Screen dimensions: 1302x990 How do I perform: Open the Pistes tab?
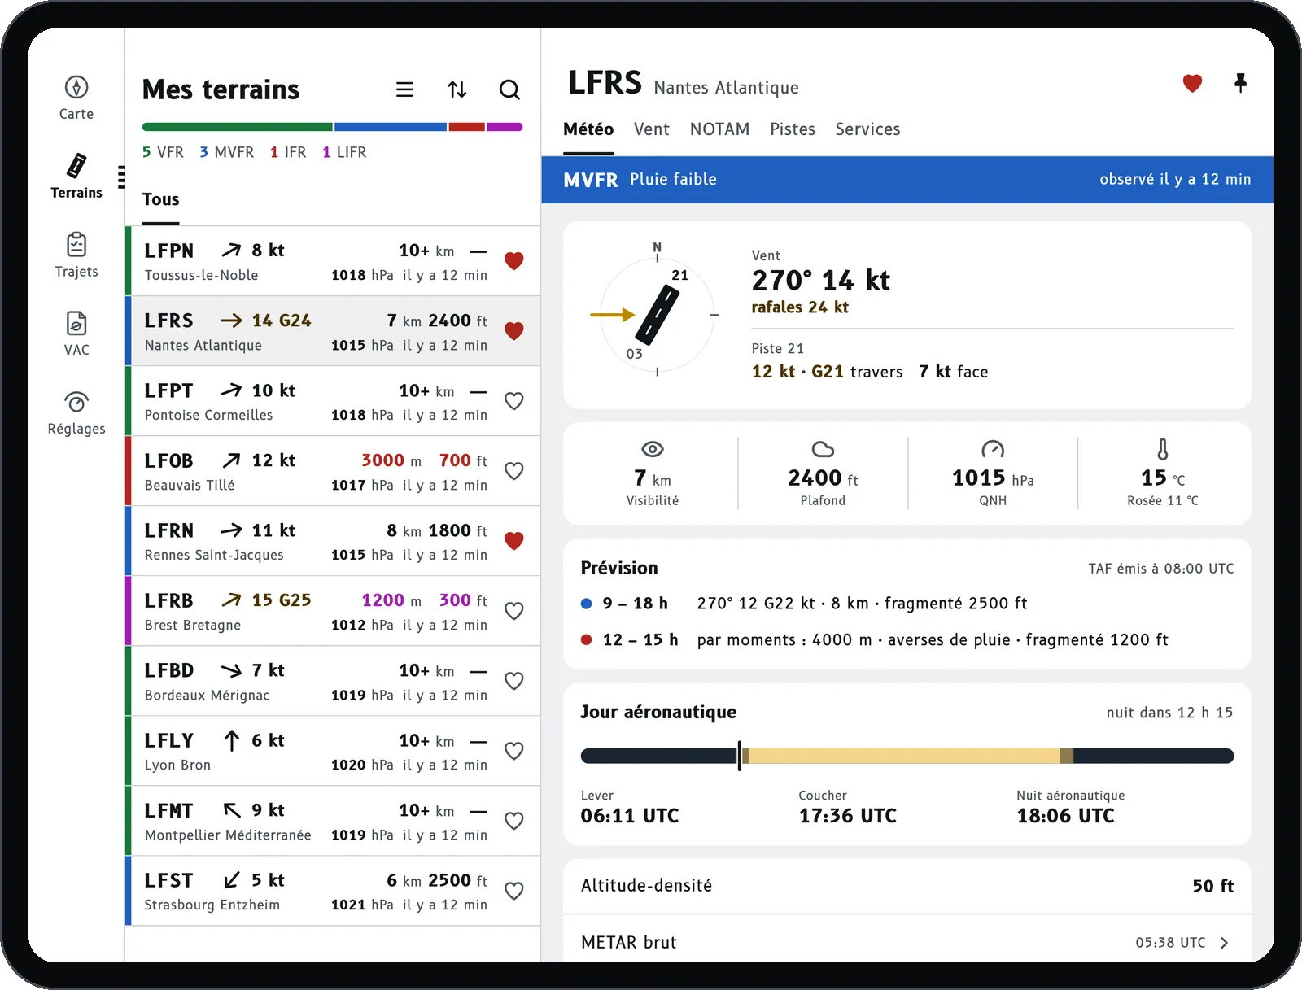pos(793,129)
